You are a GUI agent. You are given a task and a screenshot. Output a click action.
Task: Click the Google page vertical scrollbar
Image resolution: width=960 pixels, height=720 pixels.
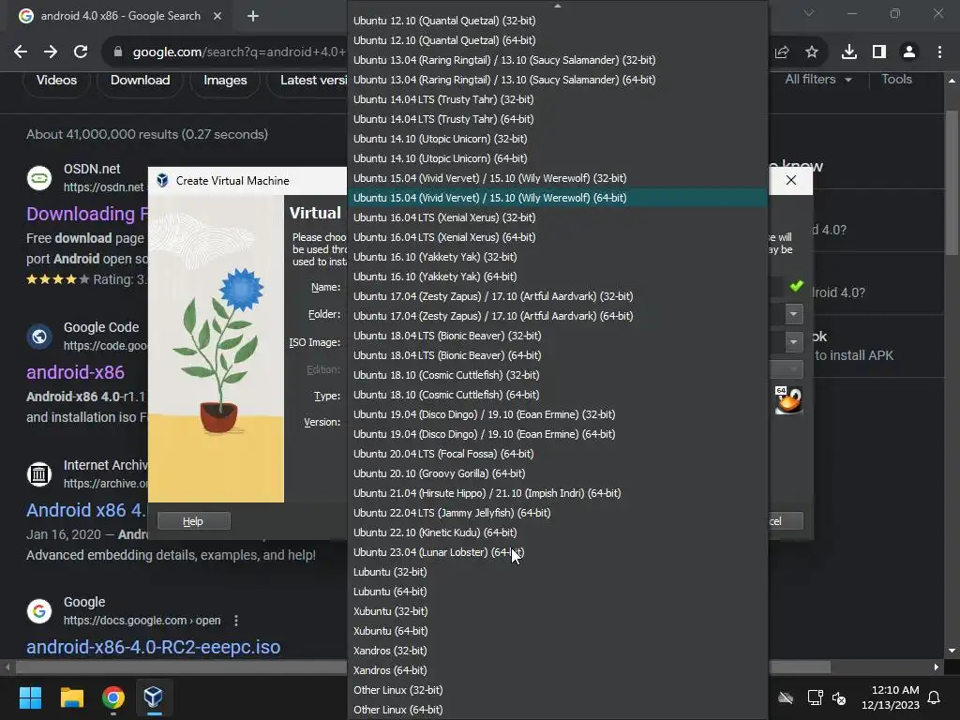(x=952, y=183)
